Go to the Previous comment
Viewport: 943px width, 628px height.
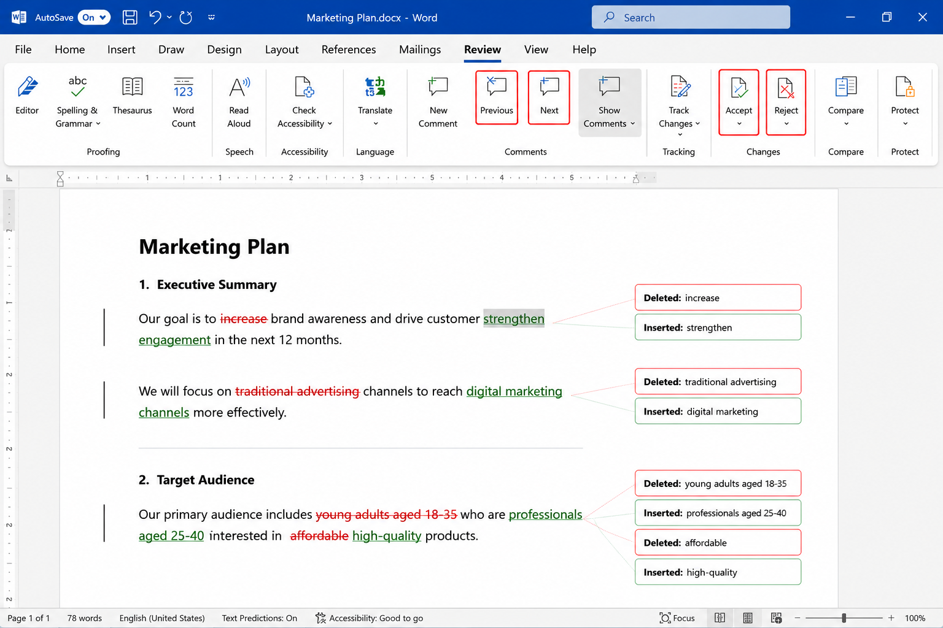497,98
